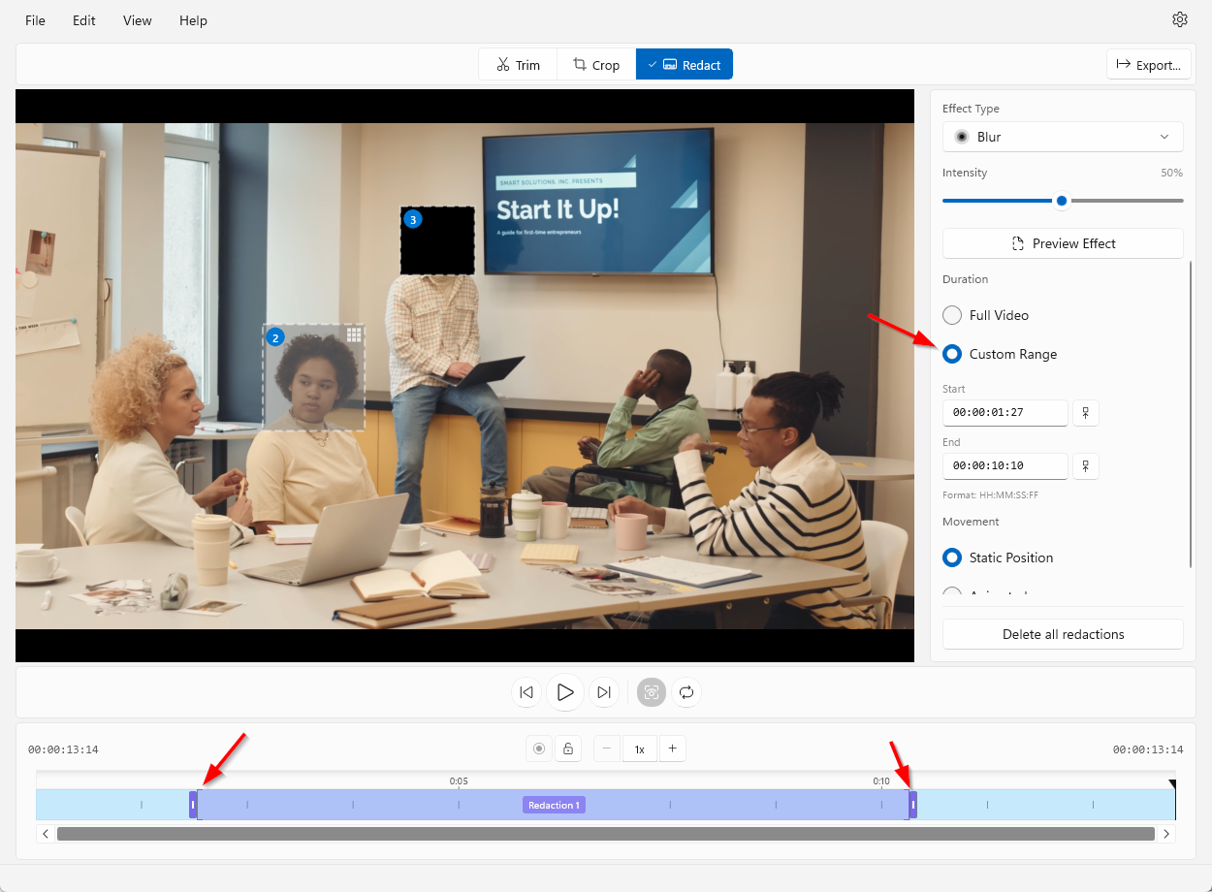
Task: Open the settings gear icon
Action: click(1179, 19)
